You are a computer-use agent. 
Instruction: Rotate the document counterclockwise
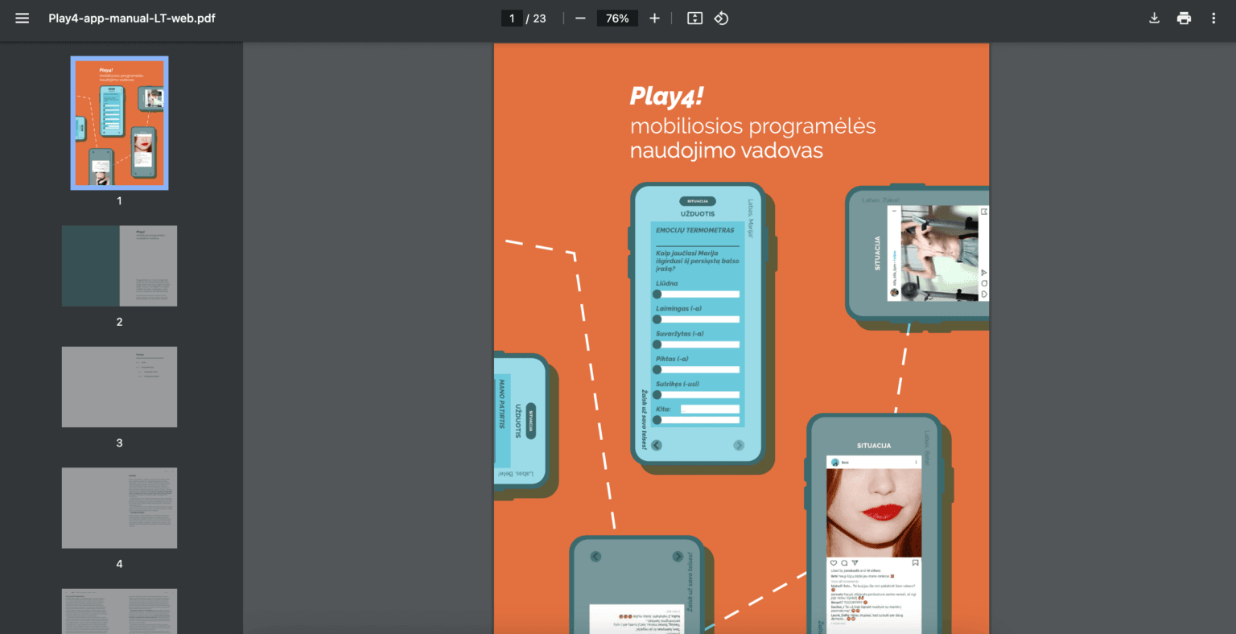click(721, 18)
